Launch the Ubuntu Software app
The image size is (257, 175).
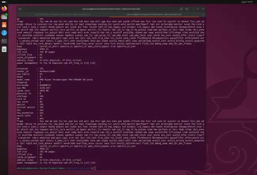point(4,24)
